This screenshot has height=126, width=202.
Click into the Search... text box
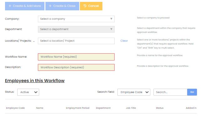170,92
